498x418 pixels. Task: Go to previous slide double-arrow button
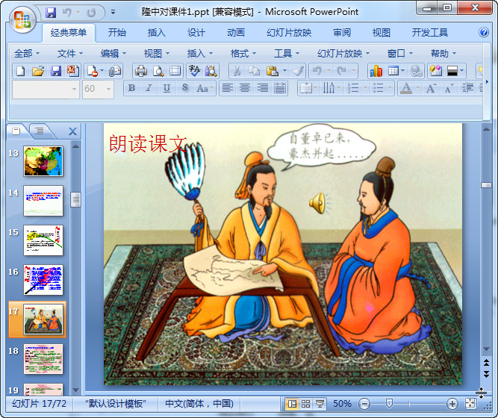coord(486,363)
